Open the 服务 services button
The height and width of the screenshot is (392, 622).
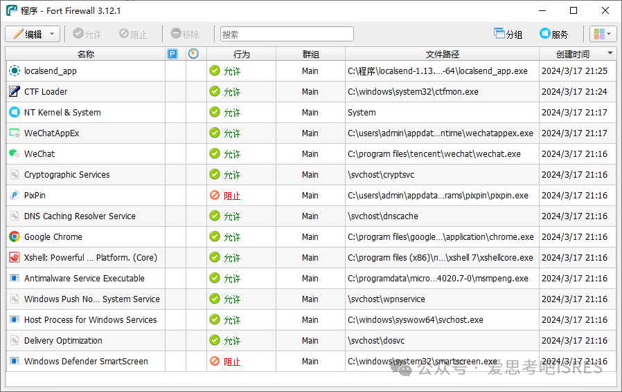pyautogui.click(x=554, y=34)
